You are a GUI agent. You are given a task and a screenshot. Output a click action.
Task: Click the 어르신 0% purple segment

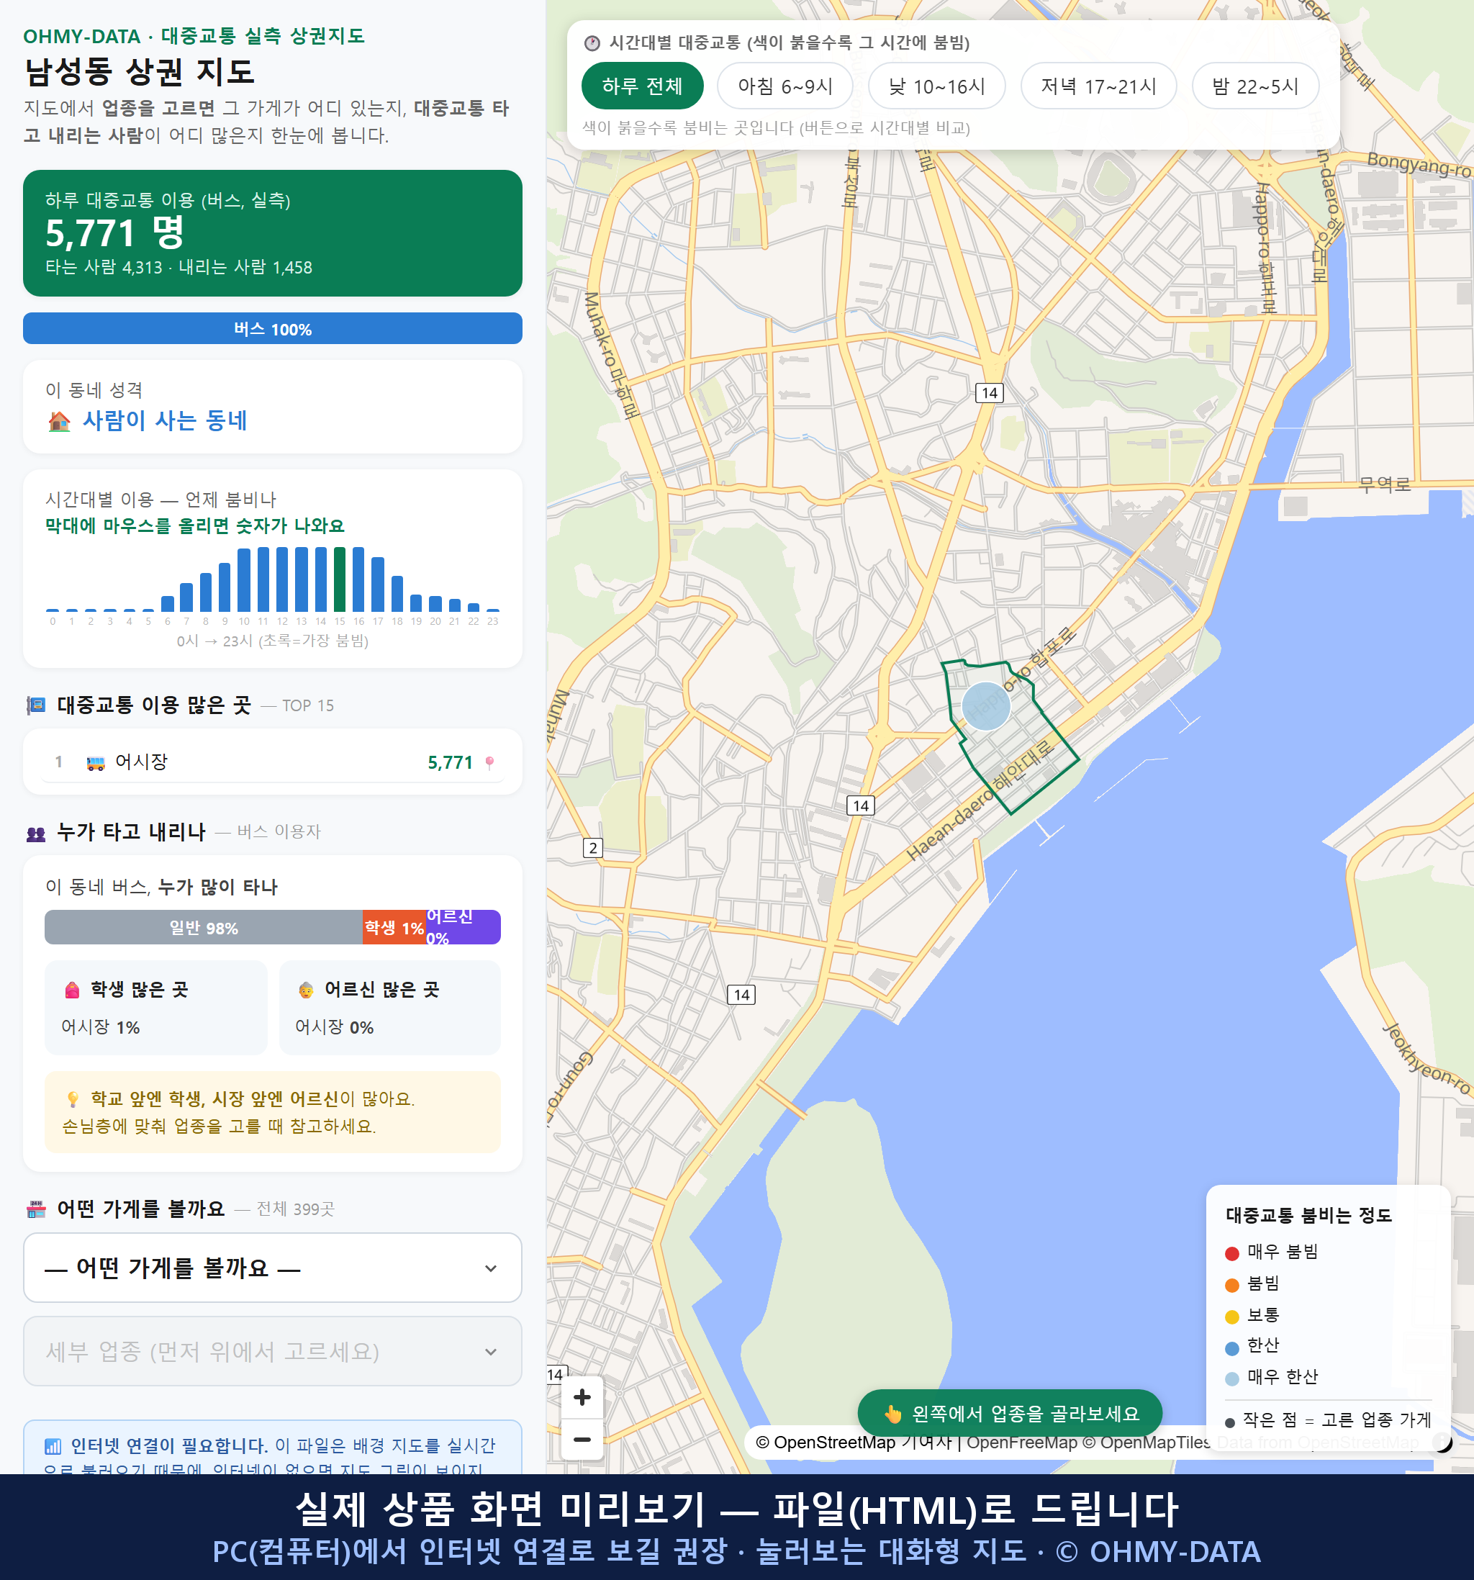click(x=464, y=928)
